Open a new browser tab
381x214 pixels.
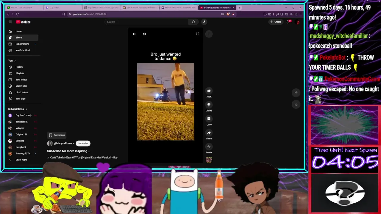click(x=239, y=8)
